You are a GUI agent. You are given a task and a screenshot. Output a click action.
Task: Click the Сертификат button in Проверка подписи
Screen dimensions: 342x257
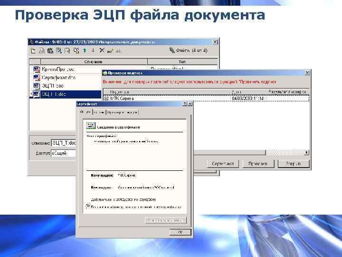coord(223,164)
